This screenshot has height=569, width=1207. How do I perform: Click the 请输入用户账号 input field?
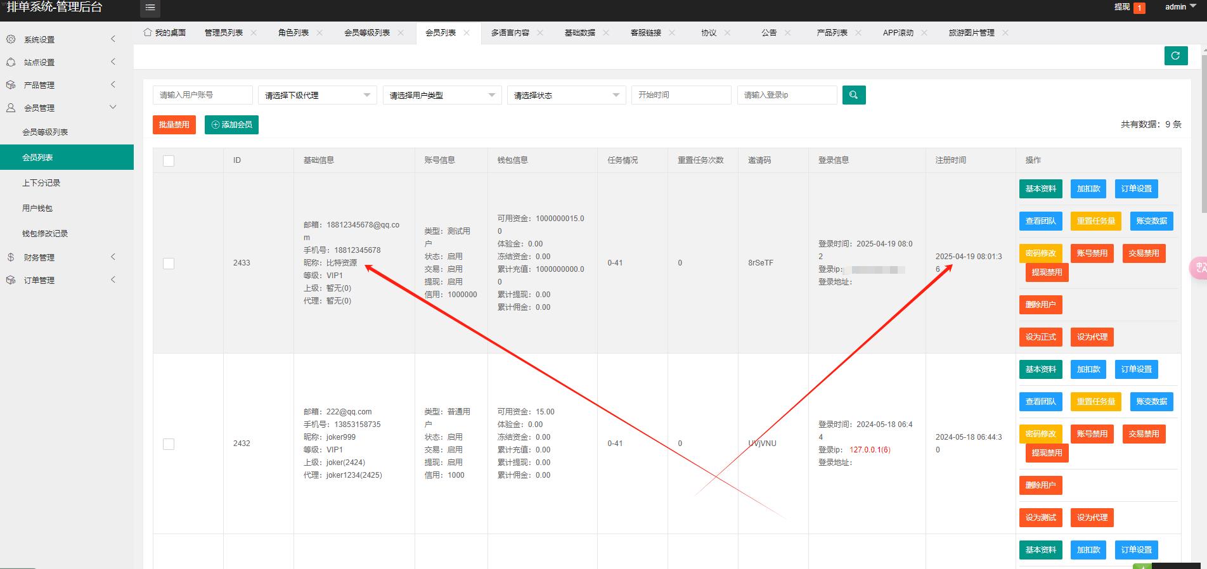click(202, 95)
